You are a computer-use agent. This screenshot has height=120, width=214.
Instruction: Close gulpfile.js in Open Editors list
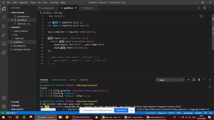[x=12, y=20]
